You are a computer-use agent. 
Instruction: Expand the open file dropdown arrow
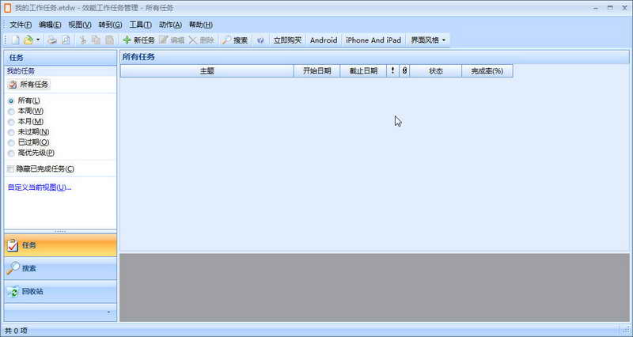(x=38, y=40)
